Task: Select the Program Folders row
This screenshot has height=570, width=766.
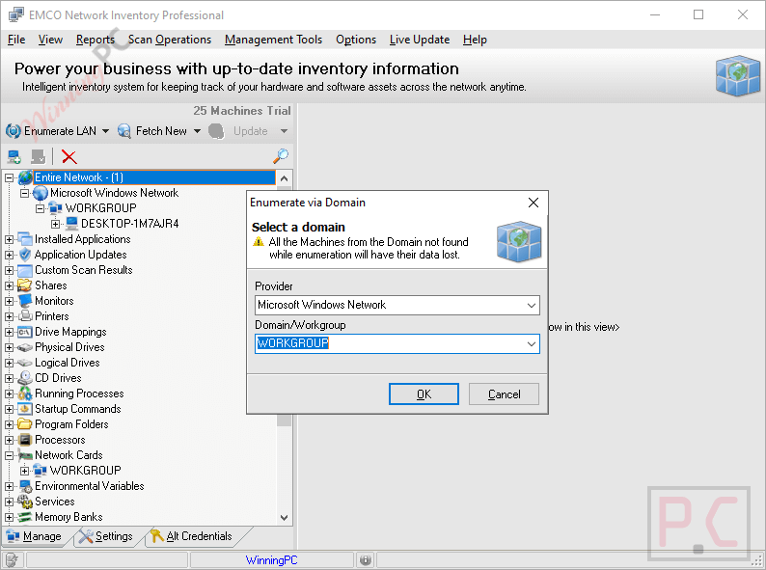Action: (x=71, y=424)
